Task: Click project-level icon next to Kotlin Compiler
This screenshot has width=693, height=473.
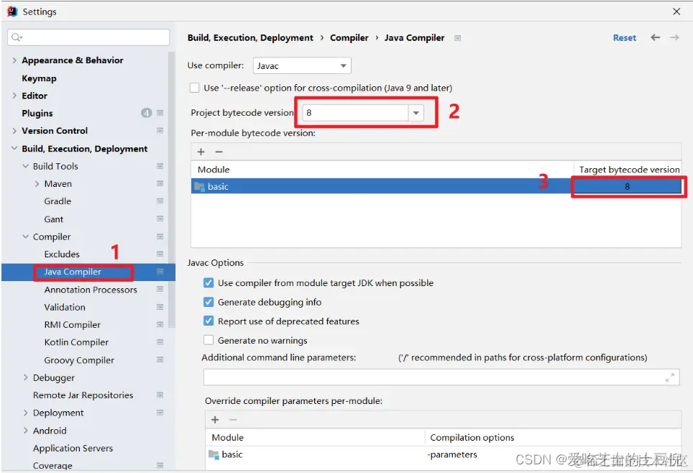Action: coord(160,342)
